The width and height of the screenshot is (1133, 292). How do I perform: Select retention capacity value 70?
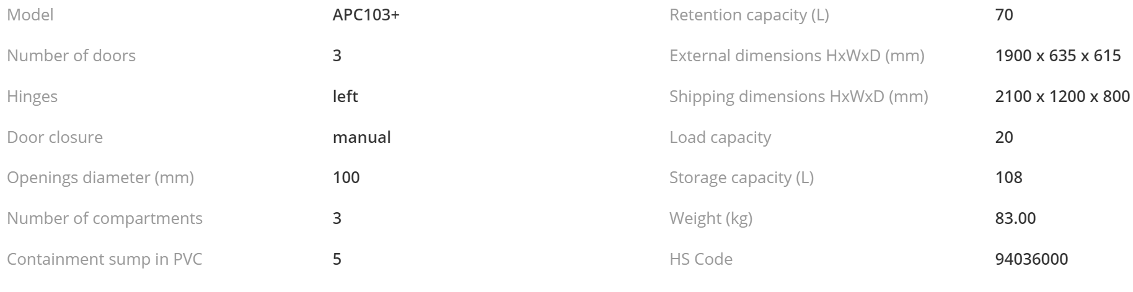[x=1003, y=15]
